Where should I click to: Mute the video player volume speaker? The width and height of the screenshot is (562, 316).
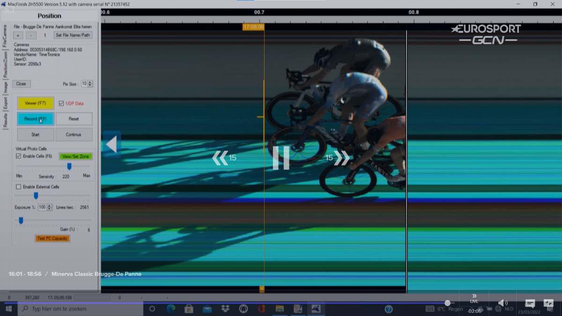pyautogui.click(x=503, y=303)
